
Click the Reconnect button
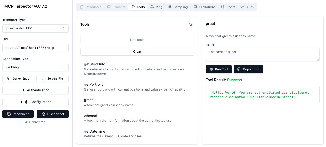18,114
